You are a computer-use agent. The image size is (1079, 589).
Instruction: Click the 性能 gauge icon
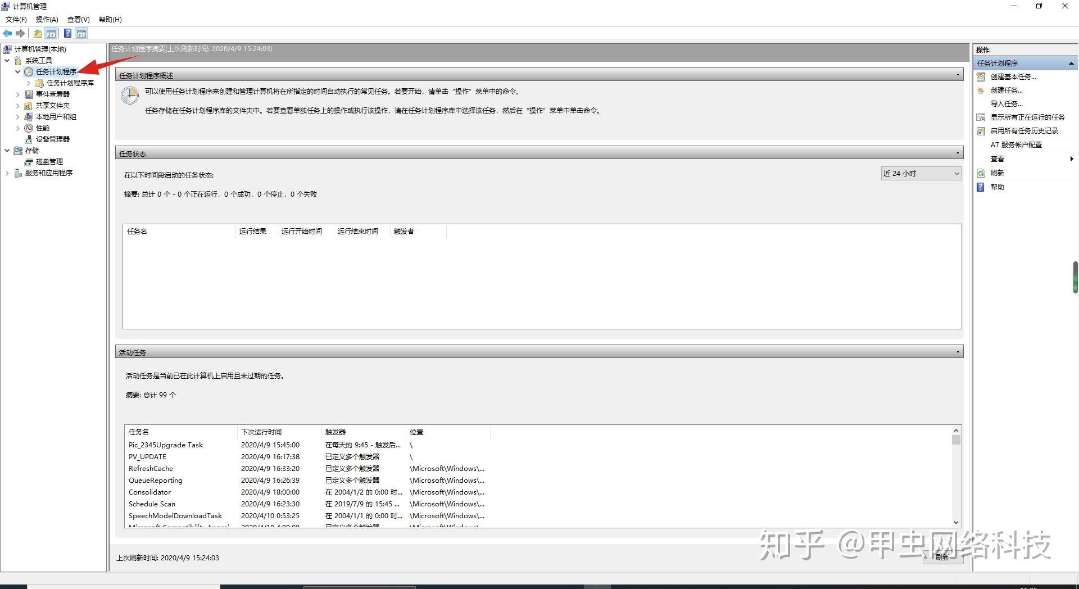(29, 128)
